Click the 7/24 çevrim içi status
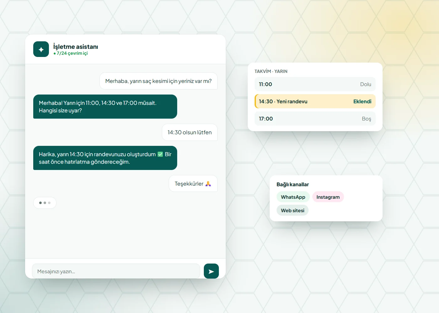The image size is (439, 313). pos(71,53)
